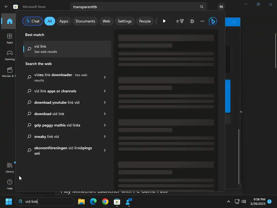Click the taskbar search box
This screenshot has height=208, width=277.
[45, 201]
